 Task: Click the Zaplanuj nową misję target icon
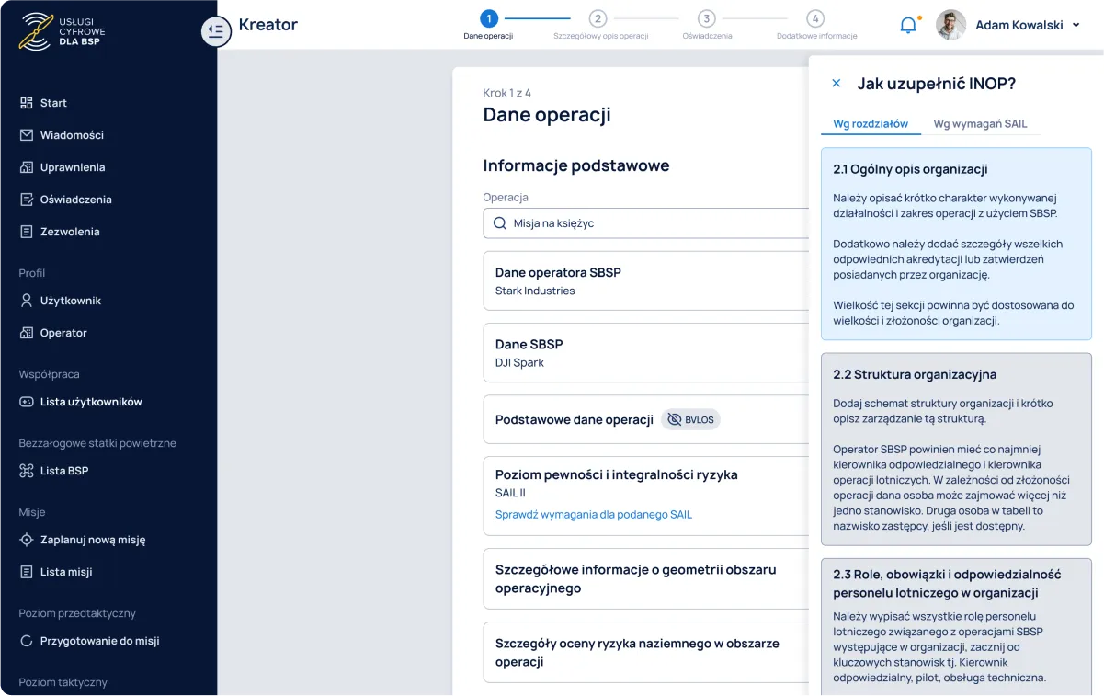point(27,540)
